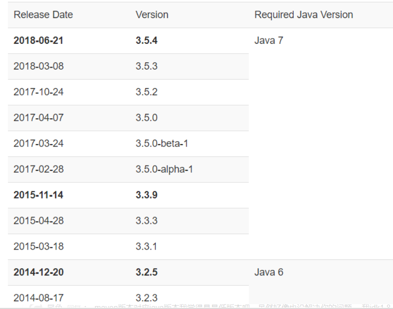The width and height of the screenshot is (393, 309).
Task: Select the 2014-12-20 release date
Action: click(38, 272)
